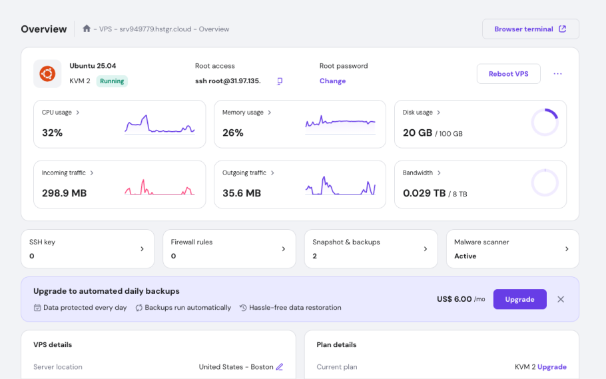
Task: Click Change root password link
Action: [x=332, y=81]
